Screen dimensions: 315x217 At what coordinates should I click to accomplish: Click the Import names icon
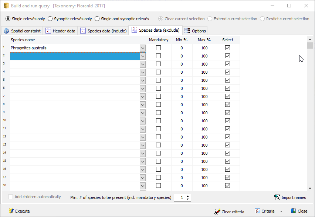277,197
